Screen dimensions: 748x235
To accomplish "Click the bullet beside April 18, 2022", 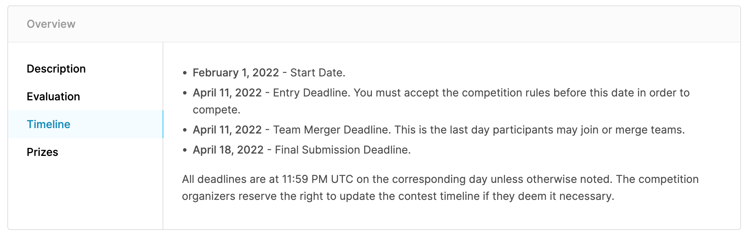I will click(x=185, y=150).
